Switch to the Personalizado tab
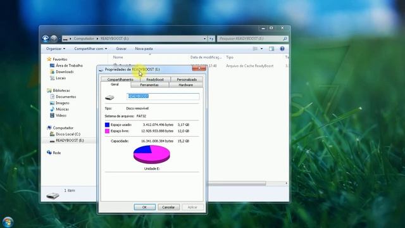405x228 pixels. 187,80
